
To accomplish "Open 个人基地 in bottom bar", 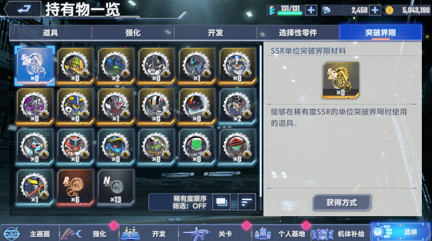I will [x=282, y=233].
